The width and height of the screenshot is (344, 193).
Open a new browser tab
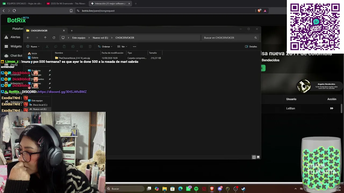pyautogui.click(x=136, y=3)
